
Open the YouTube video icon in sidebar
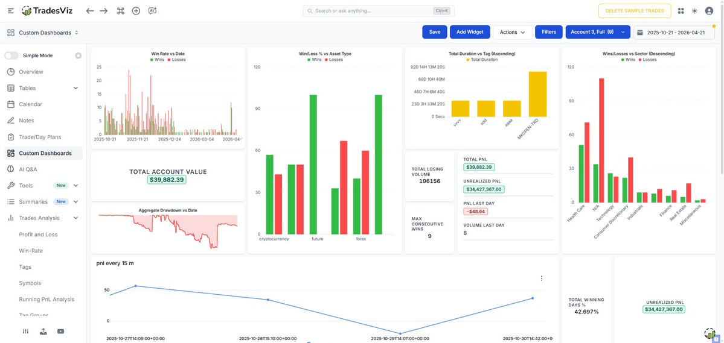61,331
